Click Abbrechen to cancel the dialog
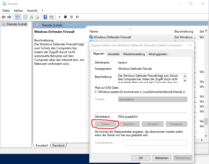The height and width of the screenshot is (164, 209). coord(162,158)
